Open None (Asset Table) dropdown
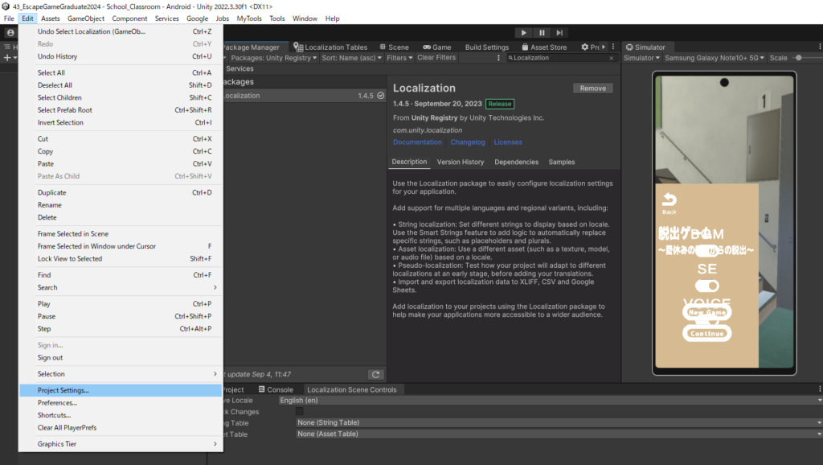This screenshot has height=465, width=823. pos(559,434)
